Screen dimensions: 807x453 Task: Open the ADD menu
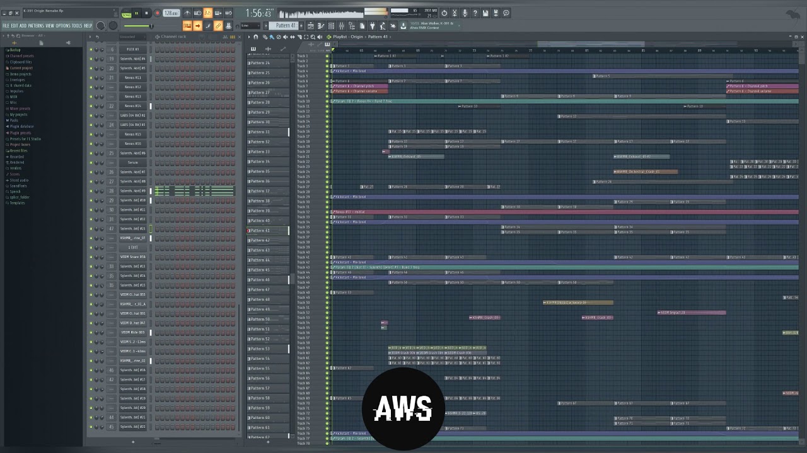[23, 26]
